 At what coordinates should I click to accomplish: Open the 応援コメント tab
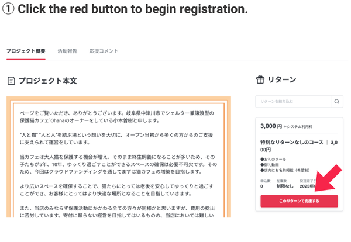click(104, 51)
